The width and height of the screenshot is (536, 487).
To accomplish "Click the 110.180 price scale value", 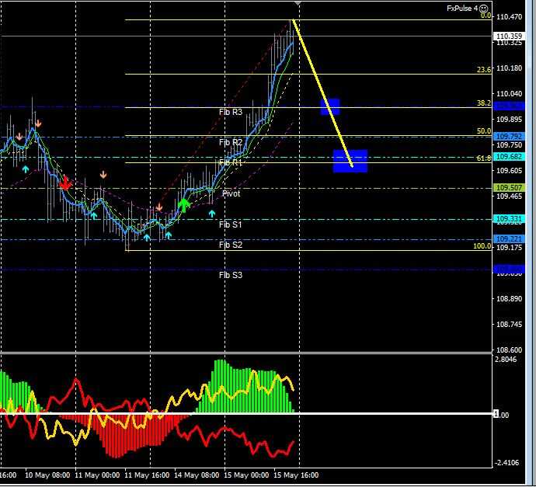I will click(x=510, y=68).
